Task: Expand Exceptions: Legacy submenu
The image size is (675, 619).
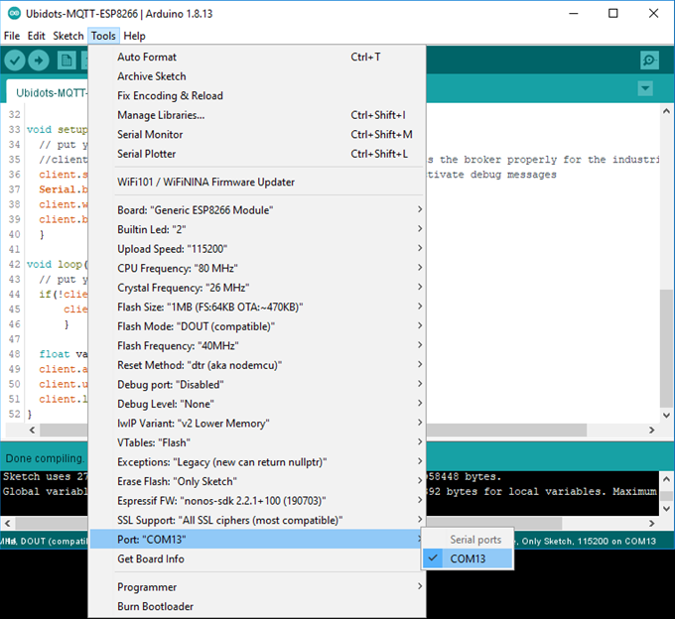Action: [257, 461]
